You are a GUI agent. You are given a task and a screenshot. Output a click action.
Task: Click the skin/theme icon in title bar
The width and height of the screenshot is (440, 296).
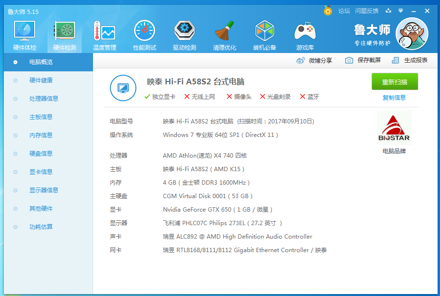(x=388, y=11)
